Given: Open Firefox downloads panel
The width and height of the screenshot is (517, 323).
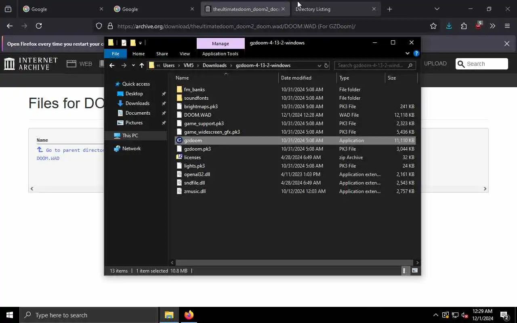Looking at the screenshot, I should [449, 26].
